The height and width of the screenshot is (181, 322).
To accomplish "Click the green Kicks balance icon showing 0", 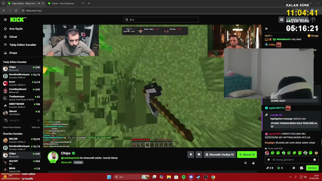I will (x=280, y=168).
